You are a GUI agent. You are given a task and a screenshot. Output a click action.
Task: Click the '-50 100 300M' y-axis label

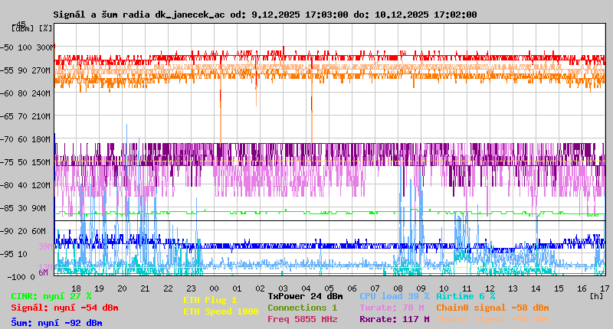[27, 47]
